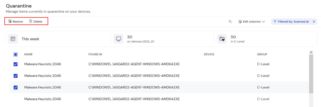Click the fourth row's Malware.Heuristic.2046 name
This screenshot has height=107, width=321.
[43, 99]
